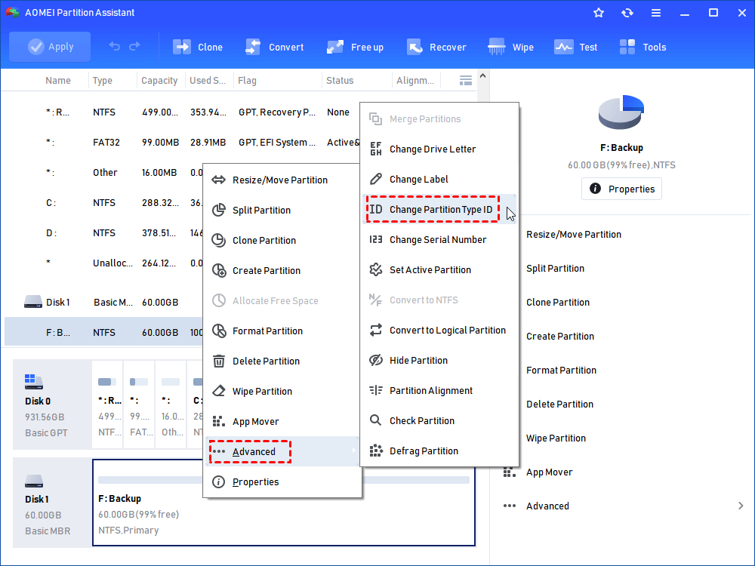Click the Apply checkmark button

tap(50, 47)
